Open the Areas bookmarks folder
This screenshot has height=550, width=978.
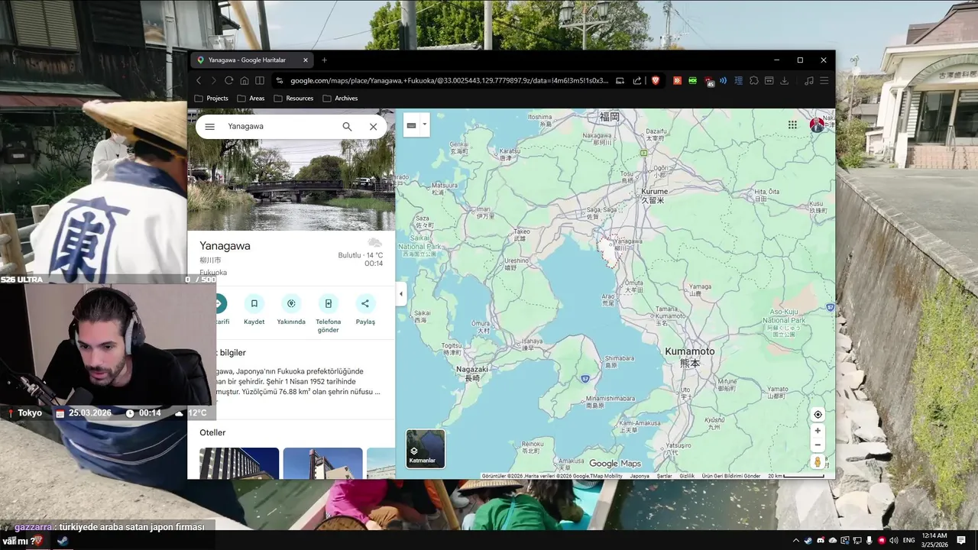(251, 99)
